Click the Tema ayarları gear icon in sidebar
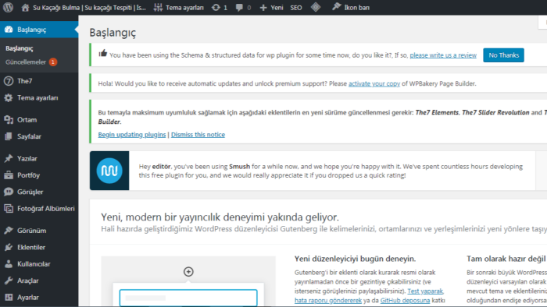 [x=9, y=98]
